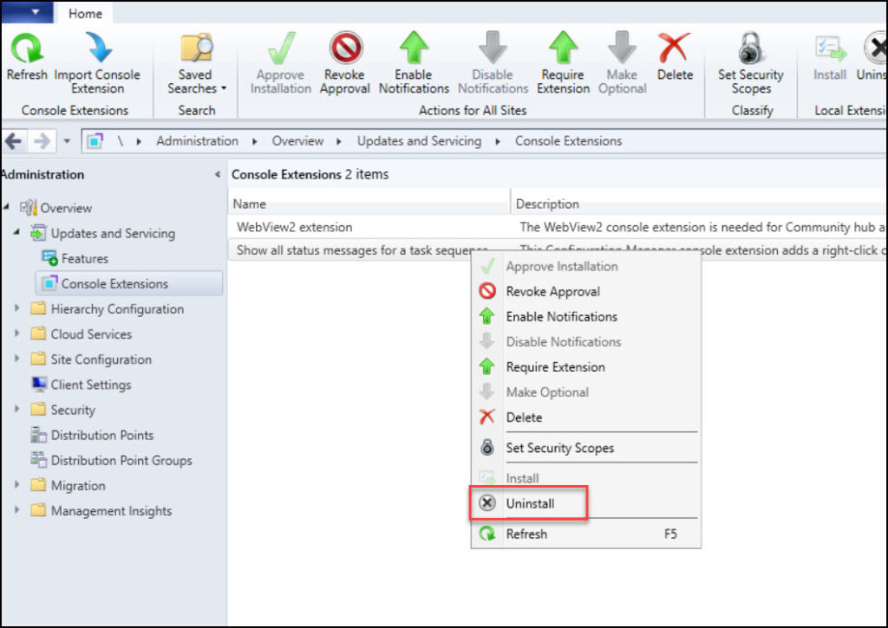Click Set Security Scopes in the ribbon

point(751,62)
